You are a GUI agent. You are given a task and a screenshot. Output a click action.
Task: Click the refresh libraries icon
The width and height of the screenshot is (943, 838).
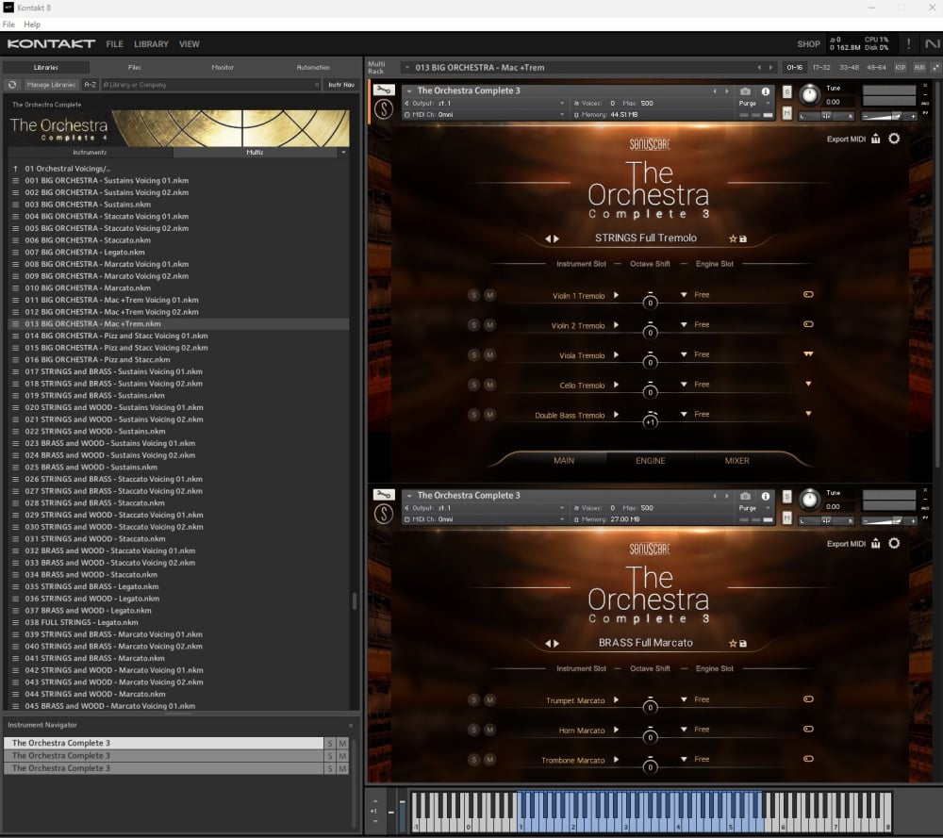pyautogui.click(x=12, y=85)
